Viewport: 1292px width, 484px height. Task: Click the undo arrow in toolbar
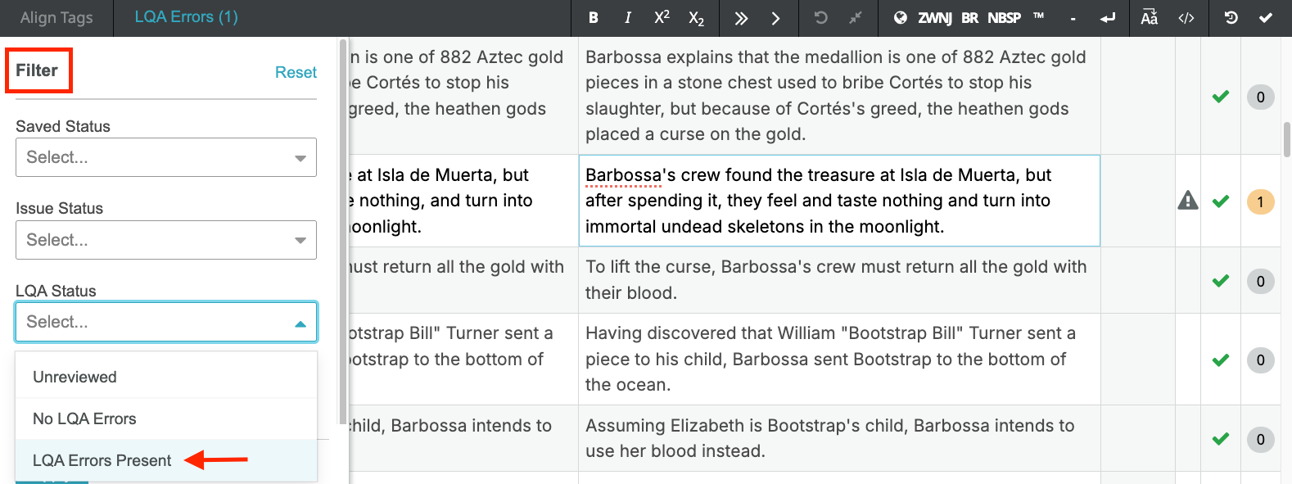click(820, 17)
